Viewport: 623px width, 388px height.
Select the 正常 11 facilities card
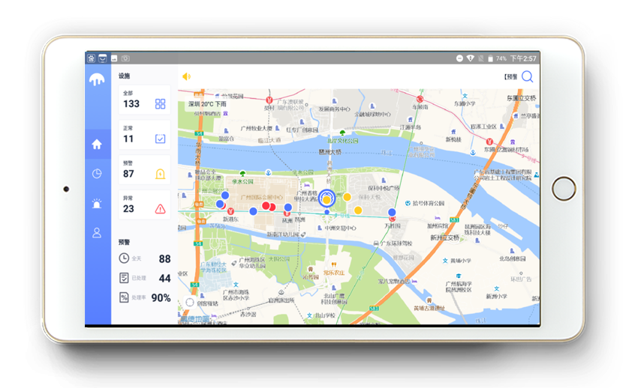click(144, 135)
